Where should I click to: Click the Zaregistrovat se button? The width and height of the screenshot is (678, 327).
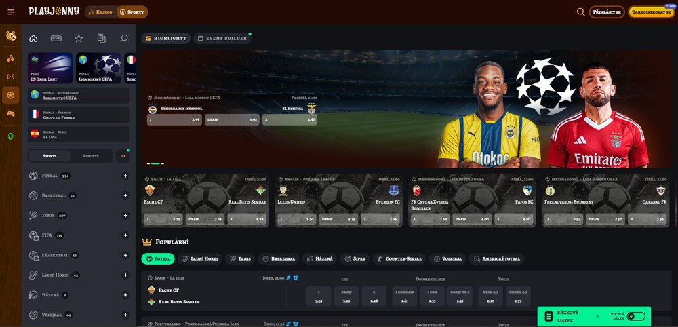click(x=651, y=12)
